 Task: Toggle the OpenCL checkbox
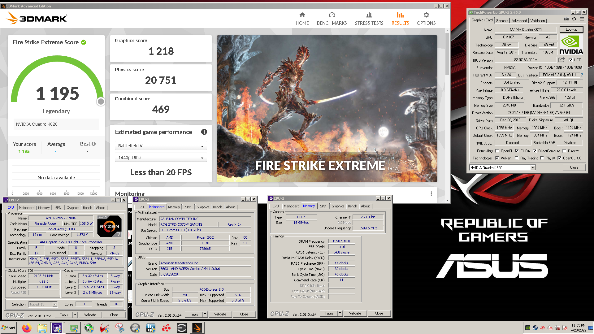pyautogui.click(x=497, y=151)
